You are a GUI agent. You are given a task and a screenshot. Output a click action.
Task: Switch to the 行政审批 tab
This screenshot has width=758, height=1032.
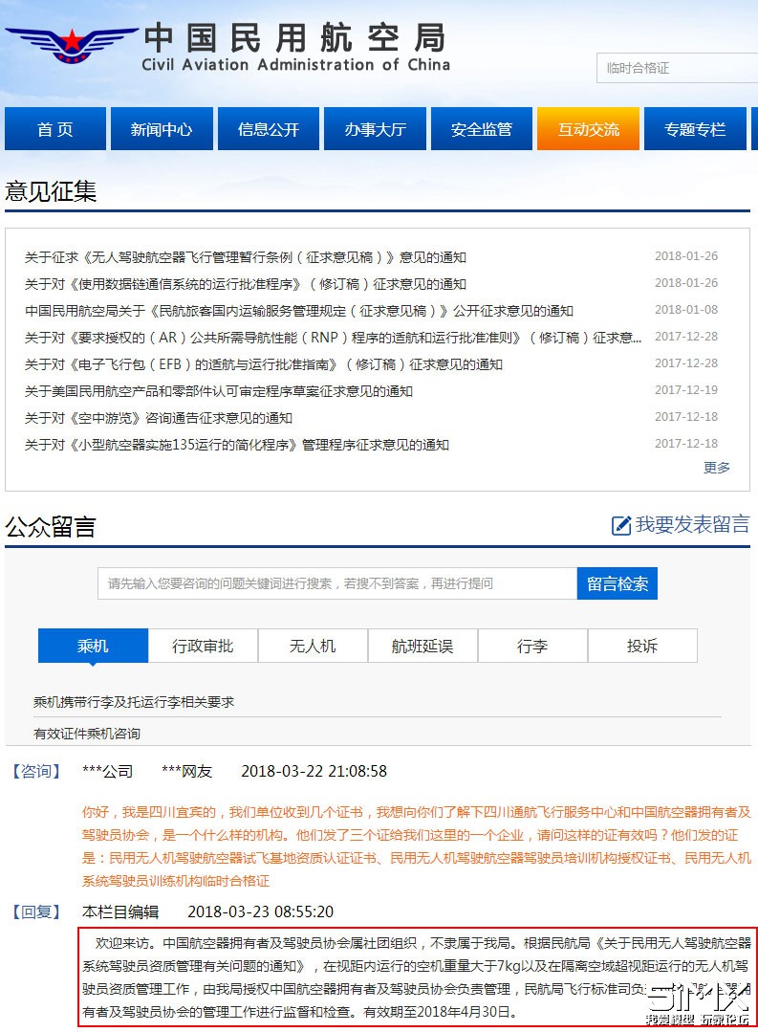(203, 646)
